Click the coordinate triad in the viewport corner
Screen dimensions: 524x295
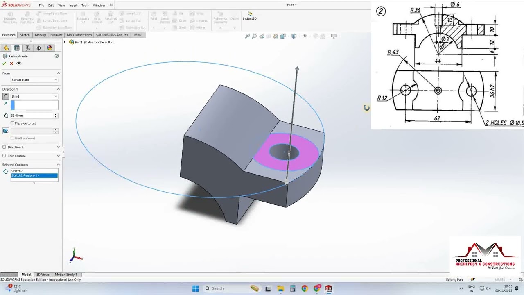pyautogui.click(x=75, y=255)
